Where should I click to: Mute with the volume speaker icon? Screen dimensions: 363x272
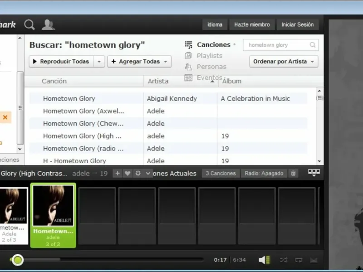pyautogui.click(x=264, y=260)
